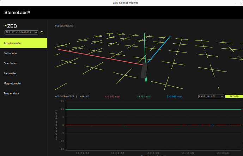Screen dimensions: 243x156
Task: Click the *ZED logo in sidebar
Action: coord(11,26)
